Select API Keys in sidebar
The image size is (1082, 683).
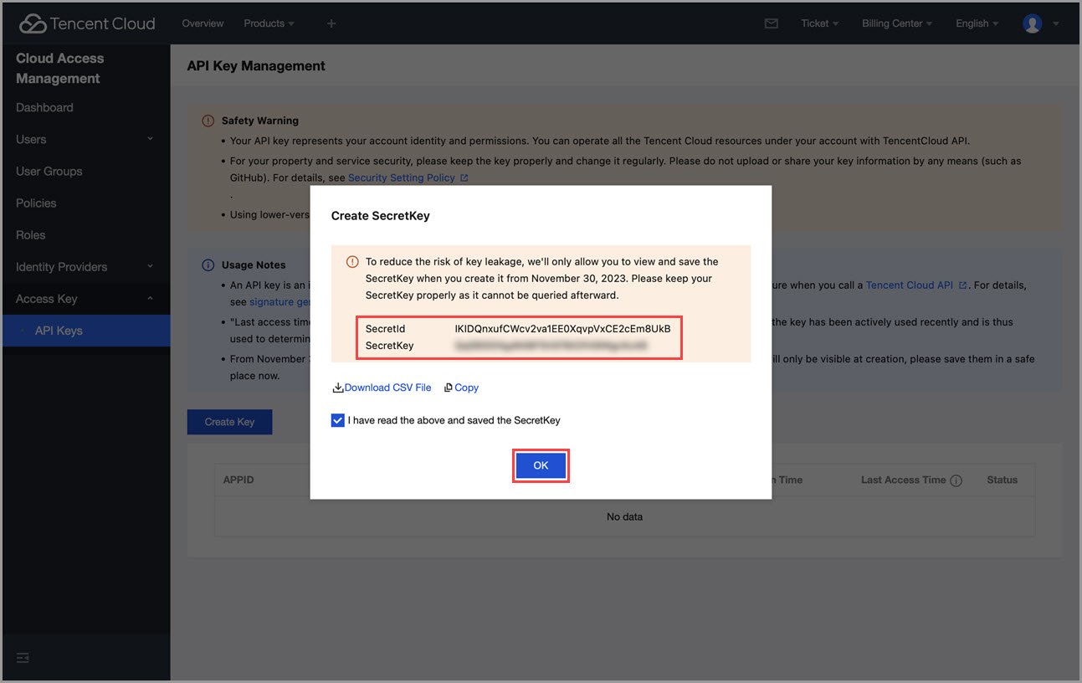85,331
